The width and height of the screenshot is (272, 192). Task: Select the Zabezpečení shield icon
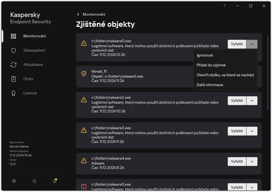[x=13, y=50]
